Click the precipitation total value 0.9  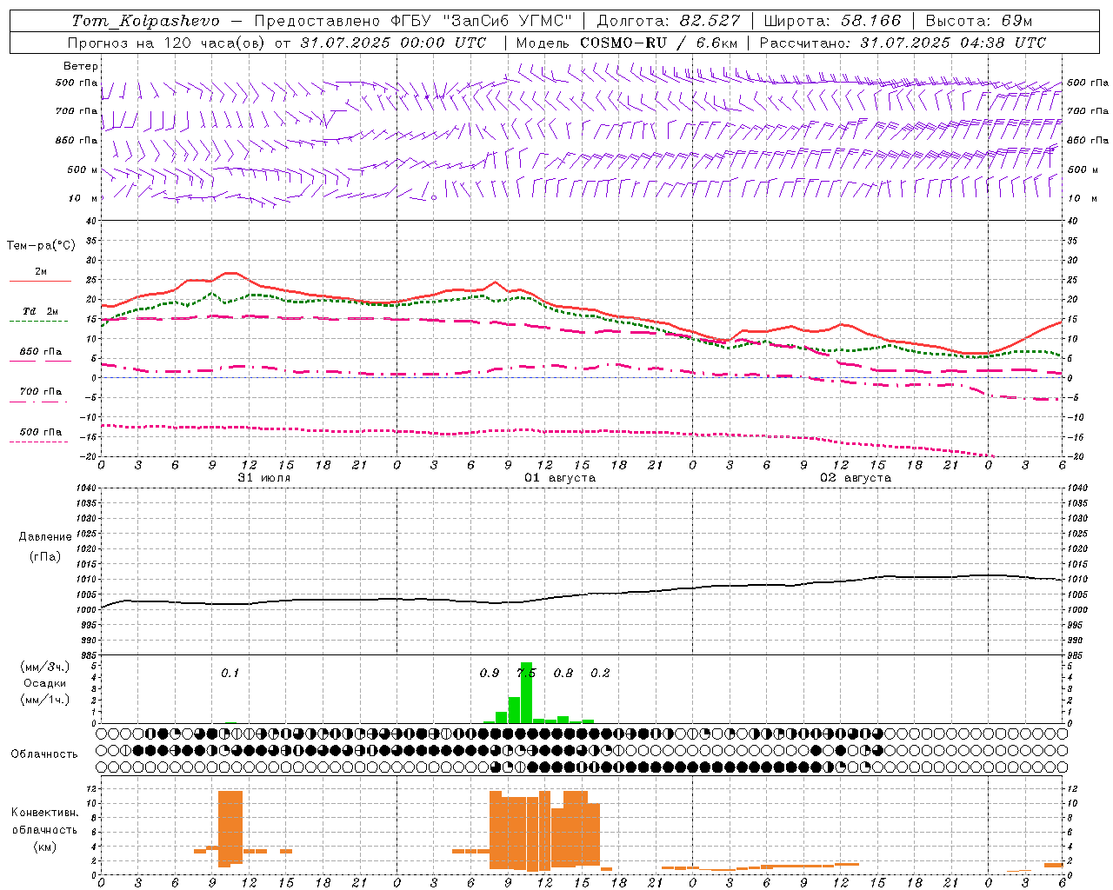(490, 674)
